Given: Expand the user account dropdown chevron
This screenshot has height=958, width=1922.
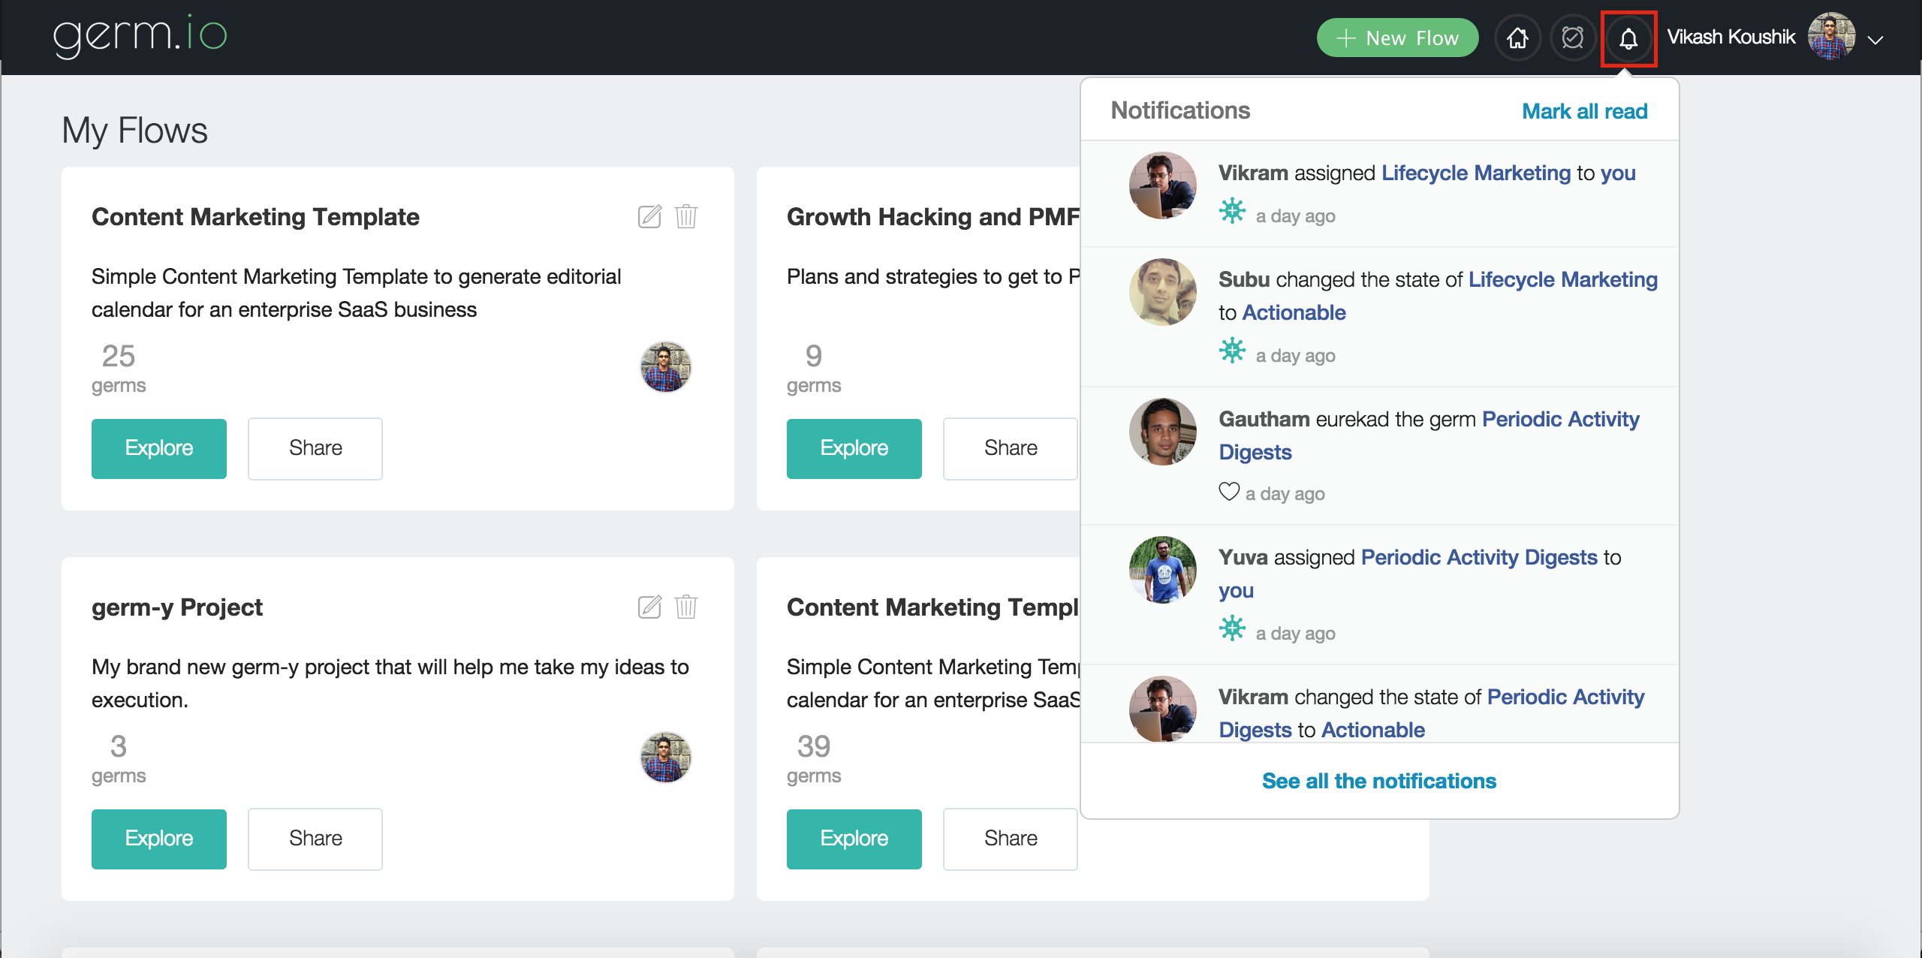Looking at the screenshot, I should click(x=1875, y=40).
